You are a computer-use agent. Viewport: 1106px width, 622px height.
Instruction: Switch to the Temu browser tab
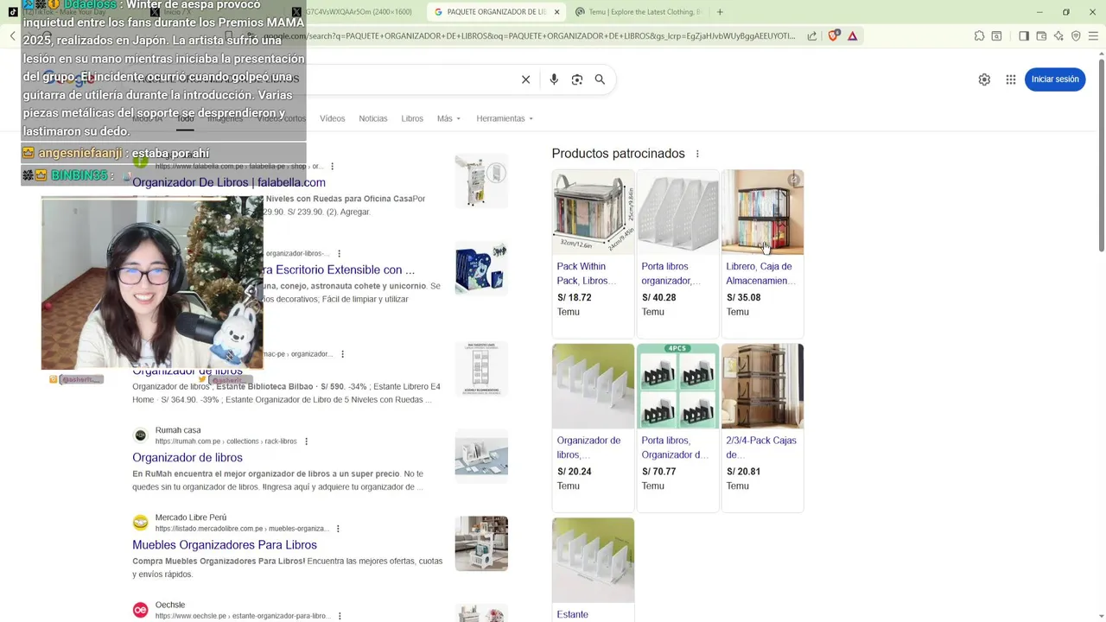point(638,12)
